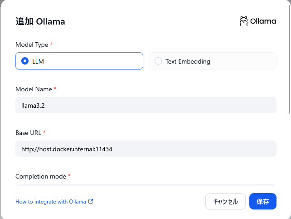Click the "Model Name" field label
The width and height of the screenshot is (291, 219).
tap(34, 89)
